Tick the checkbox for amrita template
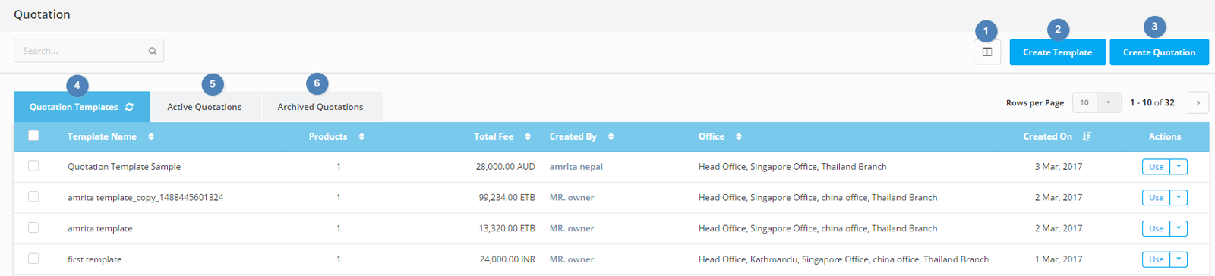Viewport: 1215px width, 276px height. [x=33, y=227]
